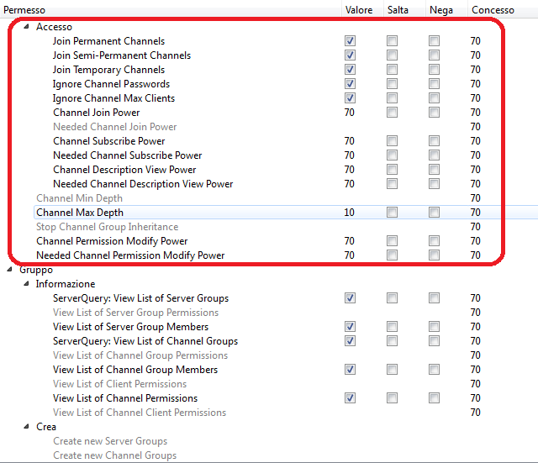The height and width of the screenshot is (463, 538).
Task: Select Needed Channel Join Power permission
Action: coord(114,127)
